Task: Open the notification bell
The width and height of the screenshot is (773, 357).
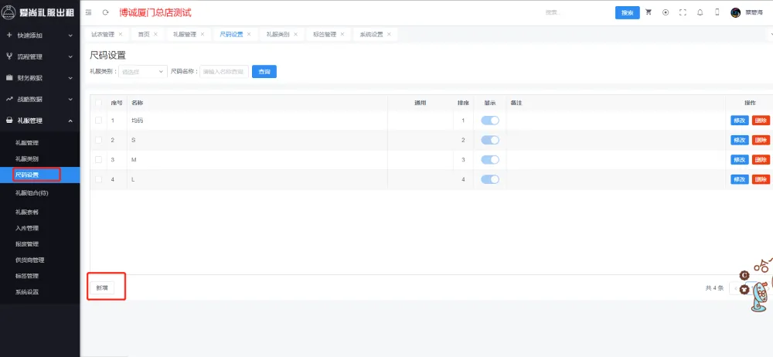Action: (700, 13)
